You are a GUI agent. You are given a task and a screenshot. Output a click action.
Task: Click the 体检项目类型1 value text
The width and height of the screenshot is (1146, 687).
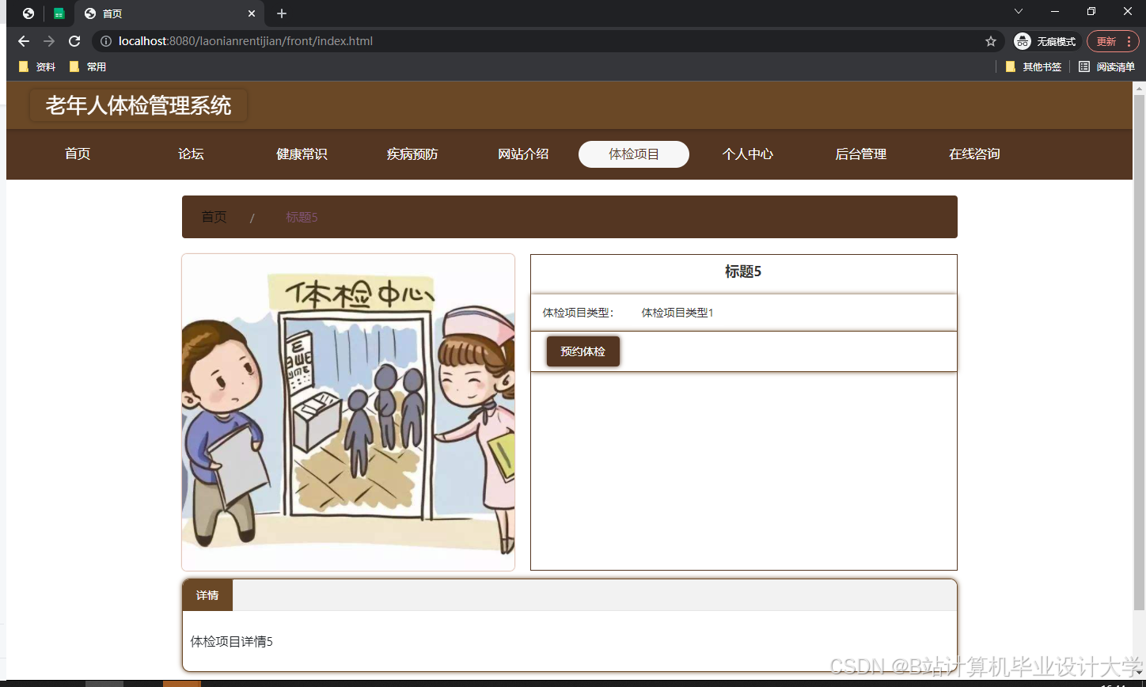pos(677,313)
